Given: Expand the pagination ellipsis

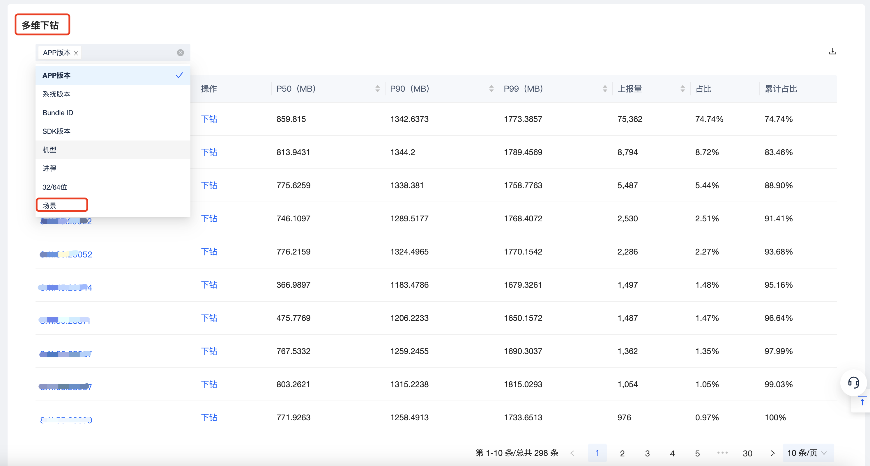Looking at the screenshot, I should [722, 453].
